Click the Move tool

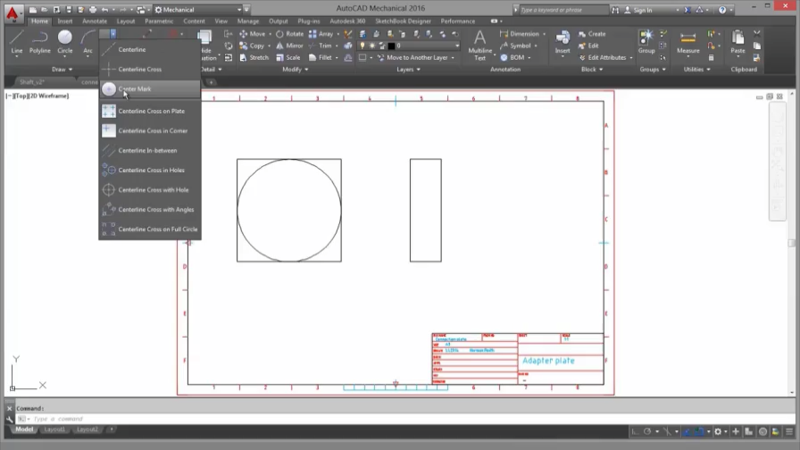click(252, 34)
